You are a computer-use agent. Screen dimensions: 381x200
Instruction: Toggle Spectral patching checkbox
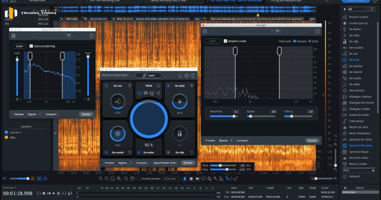[31, 46]
